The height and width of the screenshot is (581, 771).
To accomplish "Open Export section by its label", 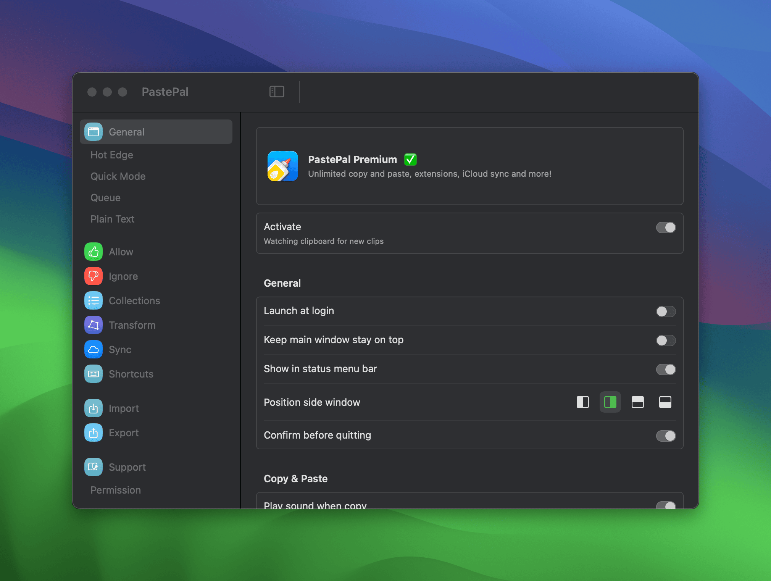I will click(x=124, y=433).
